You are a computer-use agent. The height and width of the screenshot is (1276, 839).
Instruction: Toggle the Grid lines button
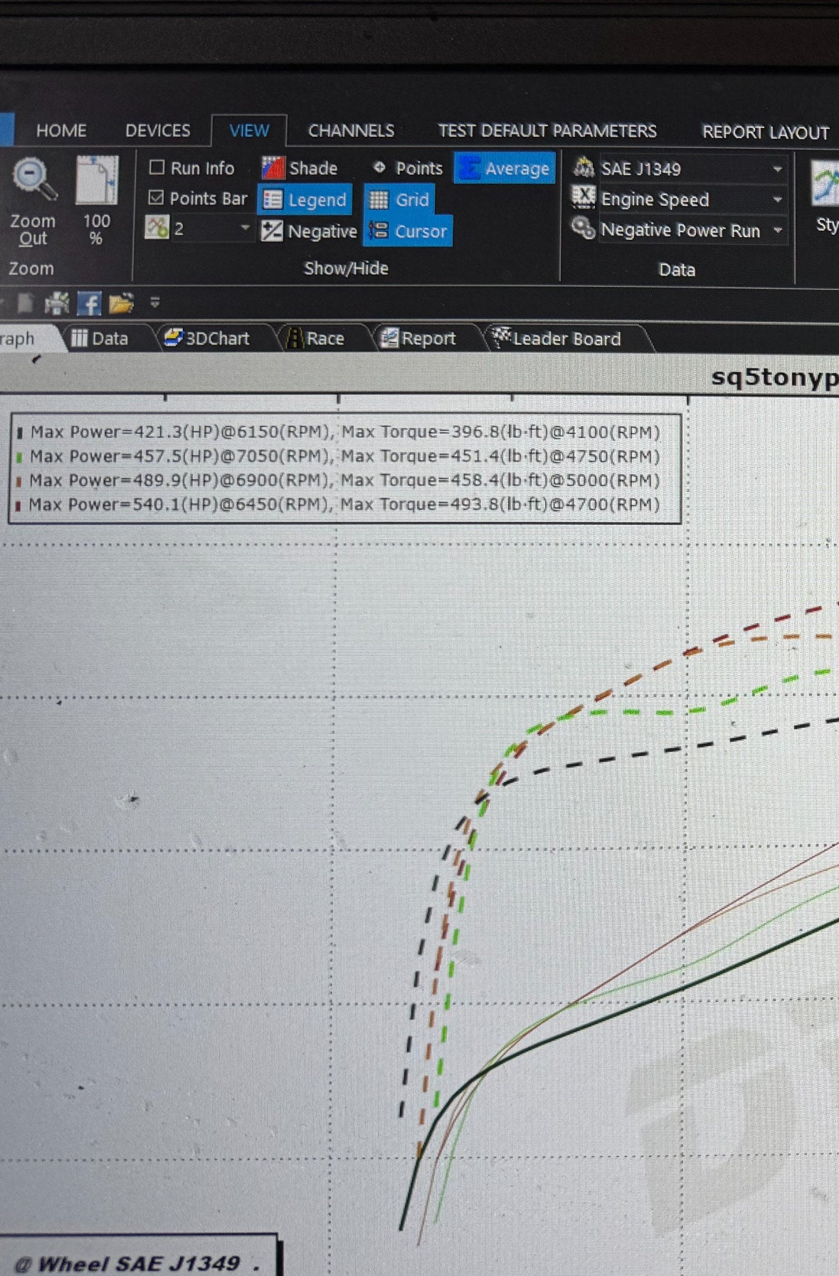coord(400,200)
